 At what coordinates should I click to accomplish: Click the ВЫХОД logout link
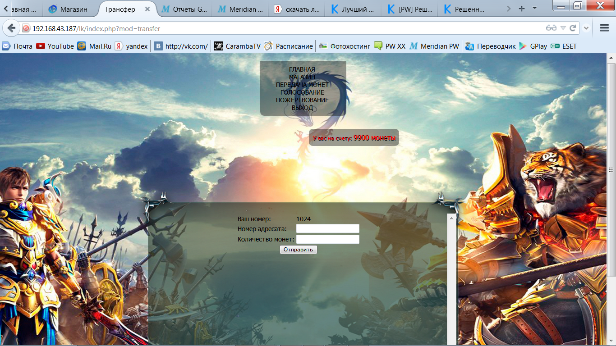(302, 108)
